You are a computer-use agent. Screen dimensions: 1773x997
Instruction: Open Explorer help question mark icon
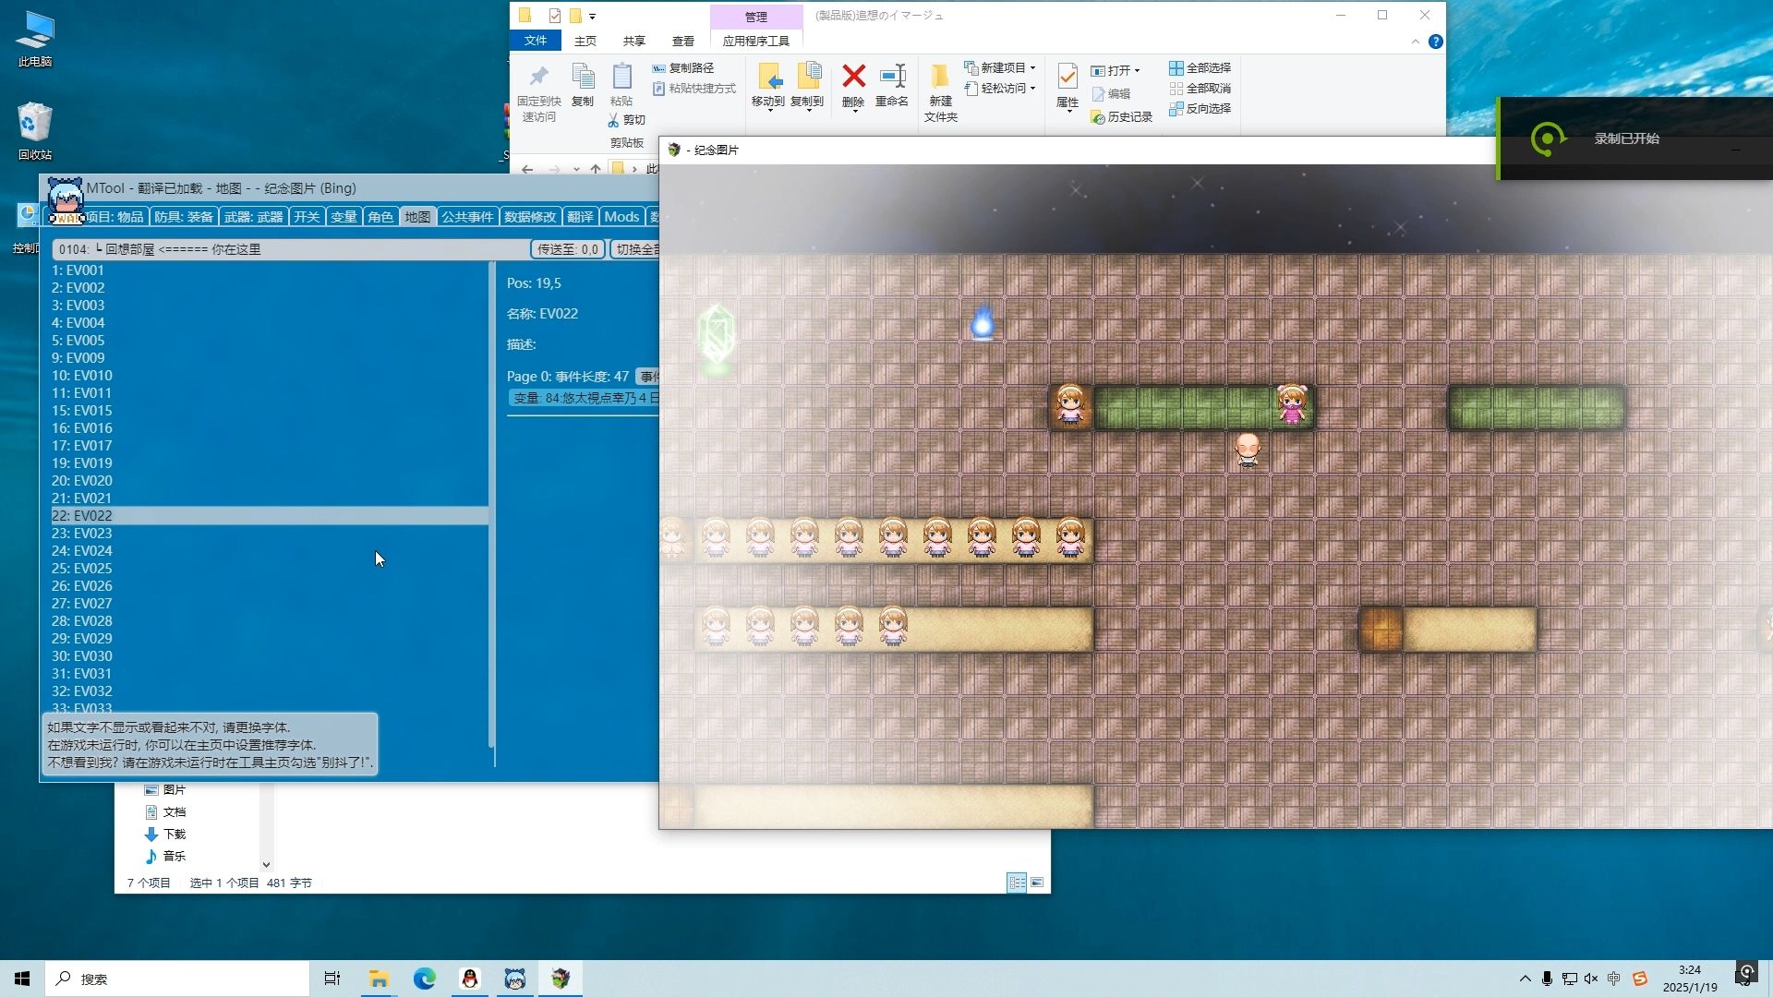tap(1436, 42)
